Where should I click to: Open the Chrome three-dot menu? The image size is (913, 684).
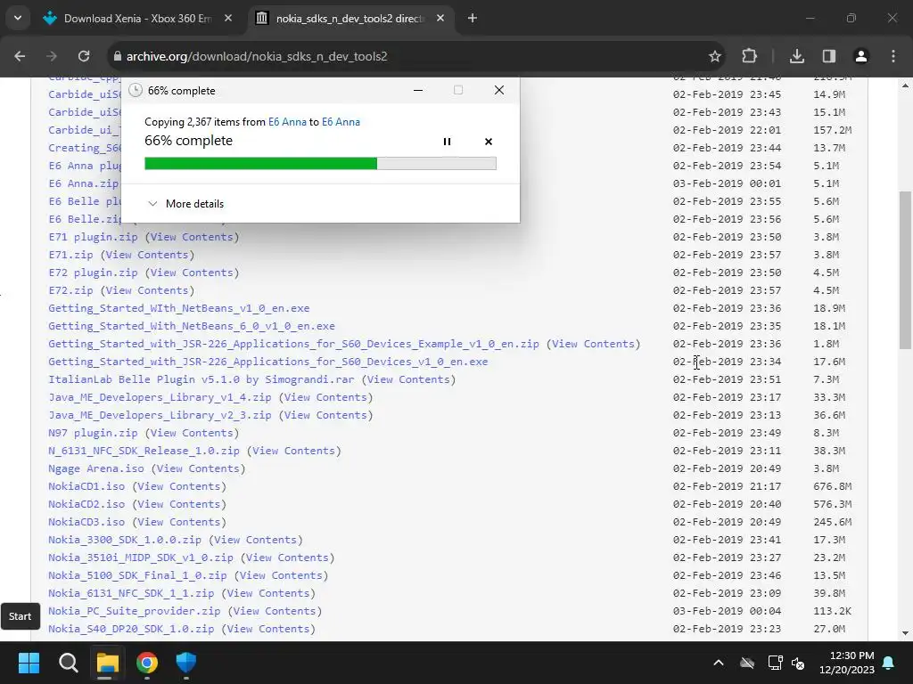(x=893, y=56)
